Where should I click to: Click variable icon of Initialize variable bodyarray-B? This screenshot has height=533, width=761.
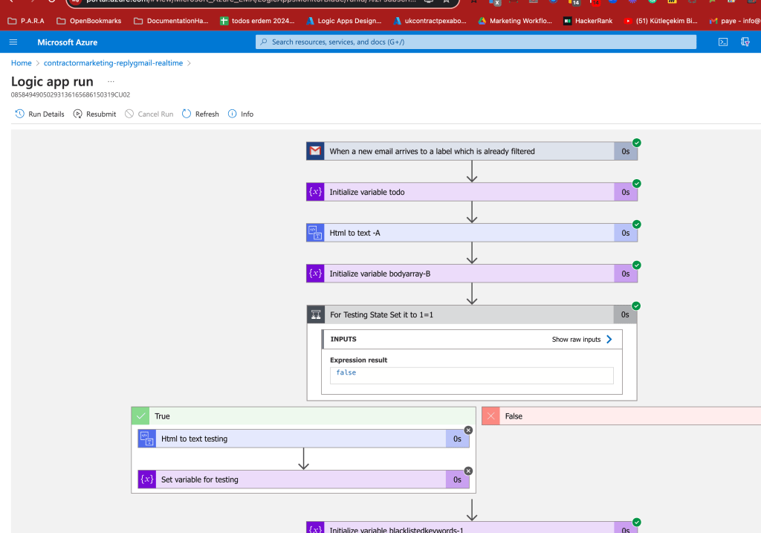[315, 274]
